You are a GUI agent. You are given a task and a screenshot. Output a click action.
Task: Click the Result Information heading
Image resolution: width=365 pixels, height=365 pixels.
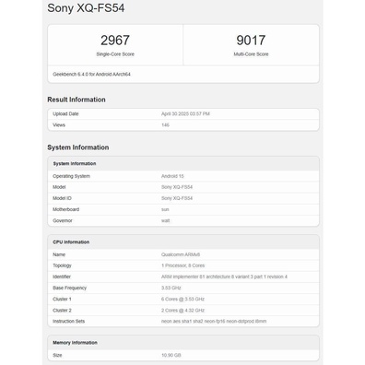pyautogui.click(x=77, y=100)
